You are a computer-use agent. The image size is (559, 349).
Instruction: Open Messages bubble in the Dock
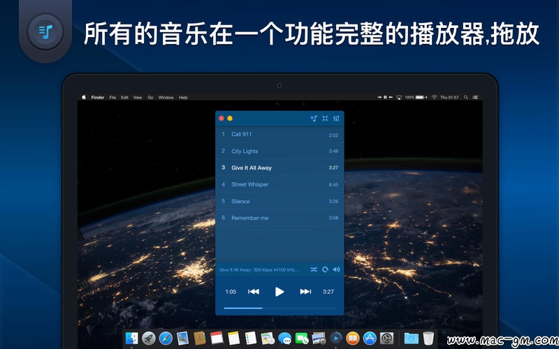284,338
